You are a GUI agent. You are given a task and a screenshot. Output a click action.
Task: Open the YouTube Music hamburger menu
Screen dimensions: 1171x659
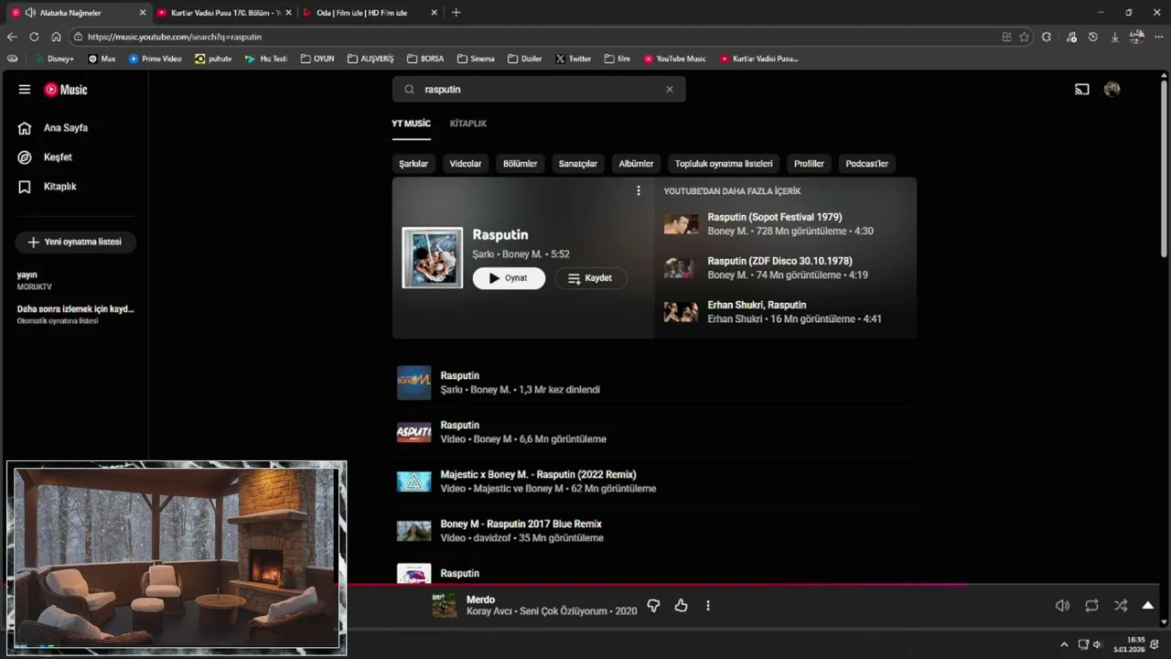click(x=25, y=90)
